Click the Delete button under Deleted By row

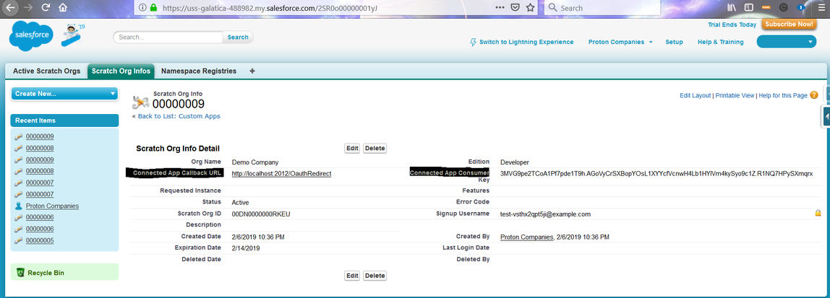pos(375,276)
